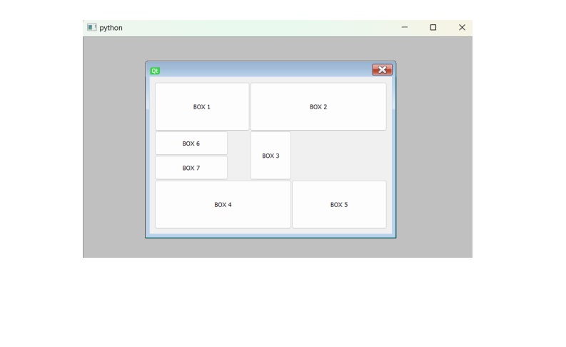Close the python main window
Image resolution: width=566 pixels, height=347 pixels.
point(462,27)
